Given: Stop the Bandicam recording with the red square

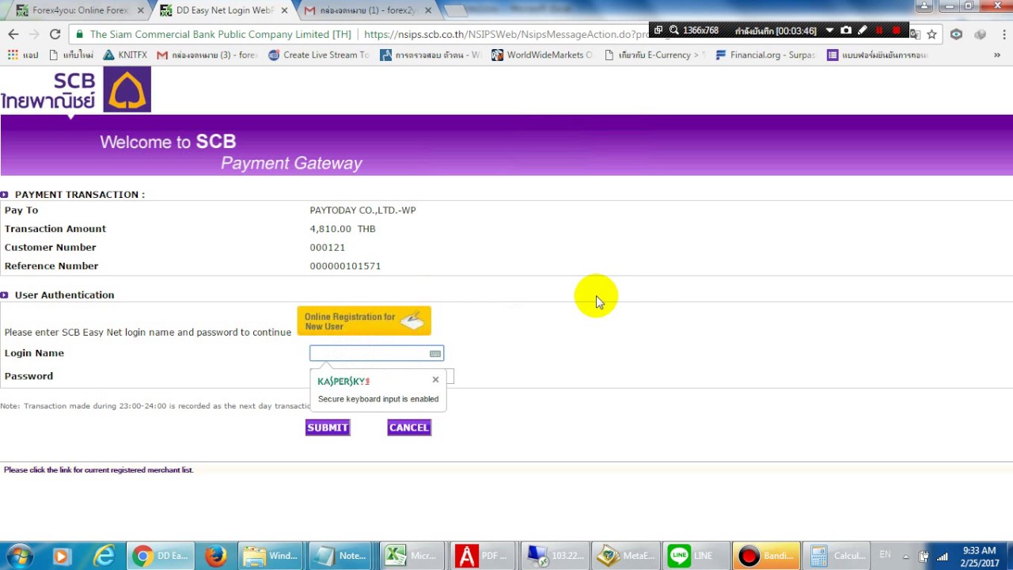Looking at the screenshot, I should pos(896,30).
